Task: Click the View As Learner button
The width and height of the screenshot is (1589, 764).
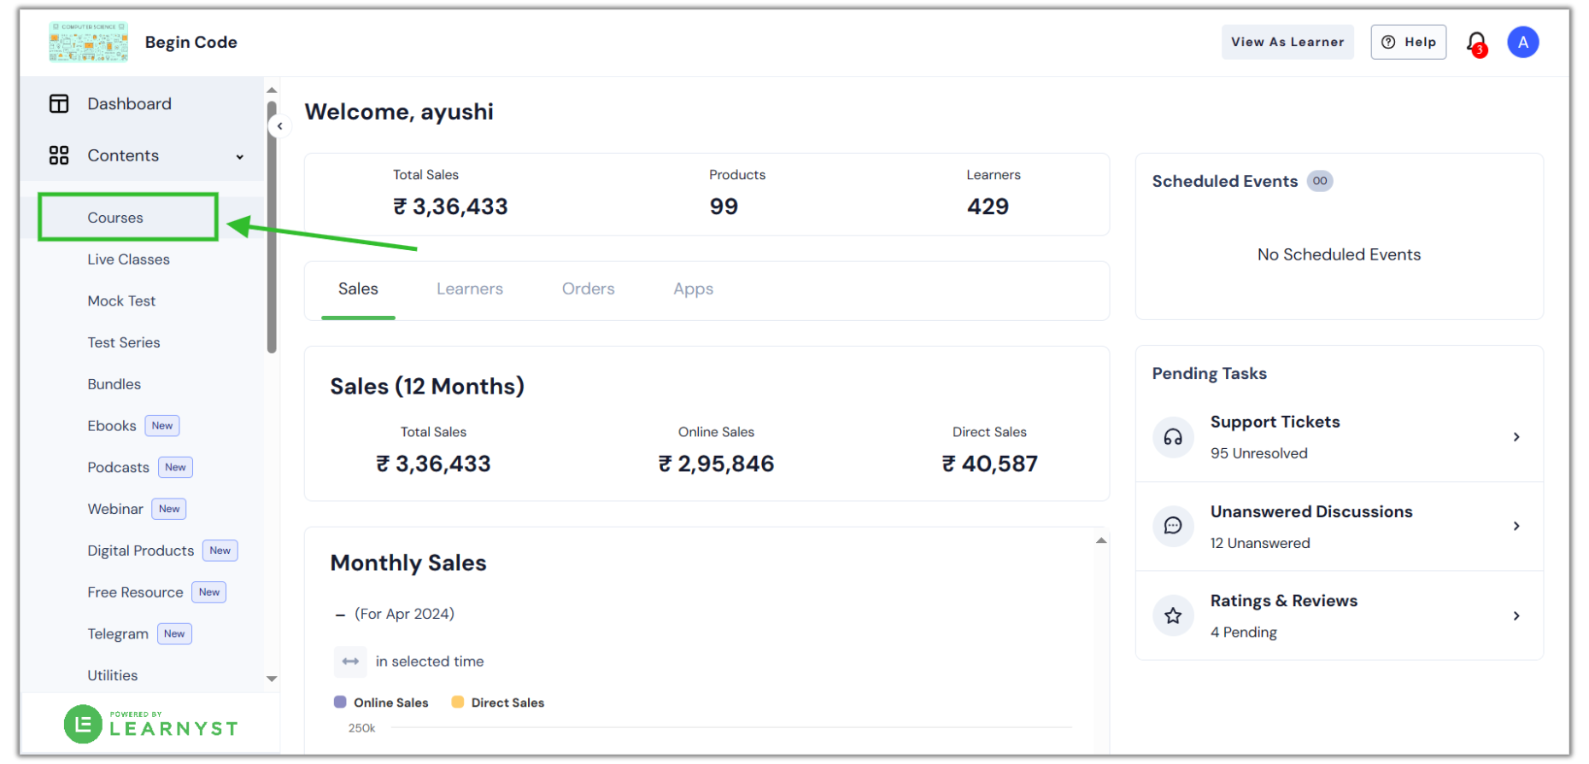Action: [1287, 42]
